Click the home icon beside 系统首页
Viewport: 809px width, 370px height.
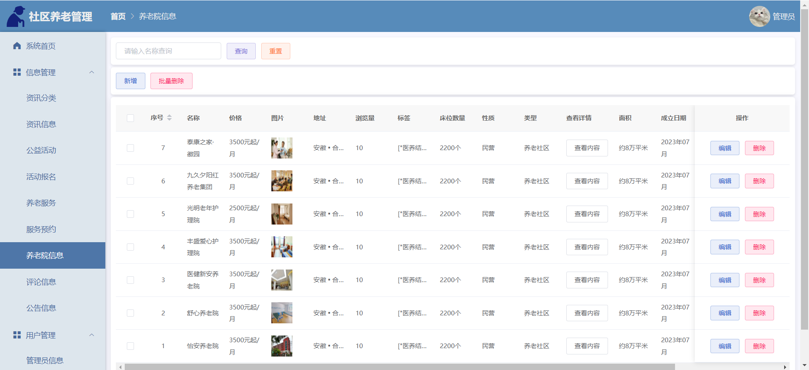[17, 46]
